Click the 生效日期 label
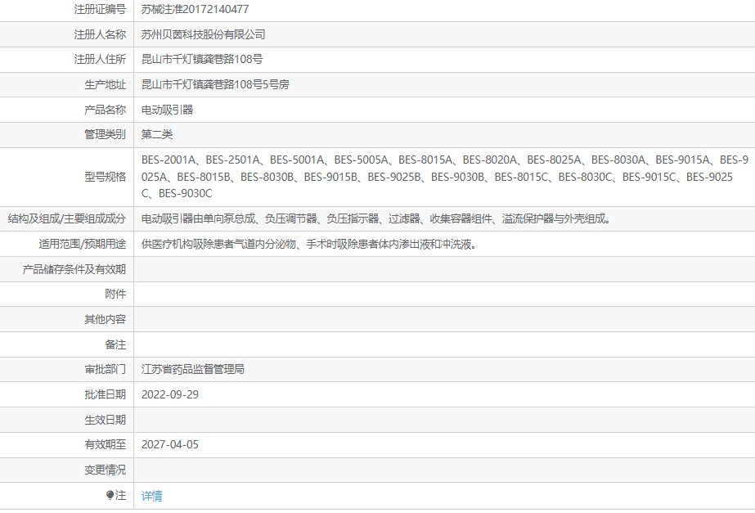This screenshot has height=513, width=755. click(x=105, y=420)
